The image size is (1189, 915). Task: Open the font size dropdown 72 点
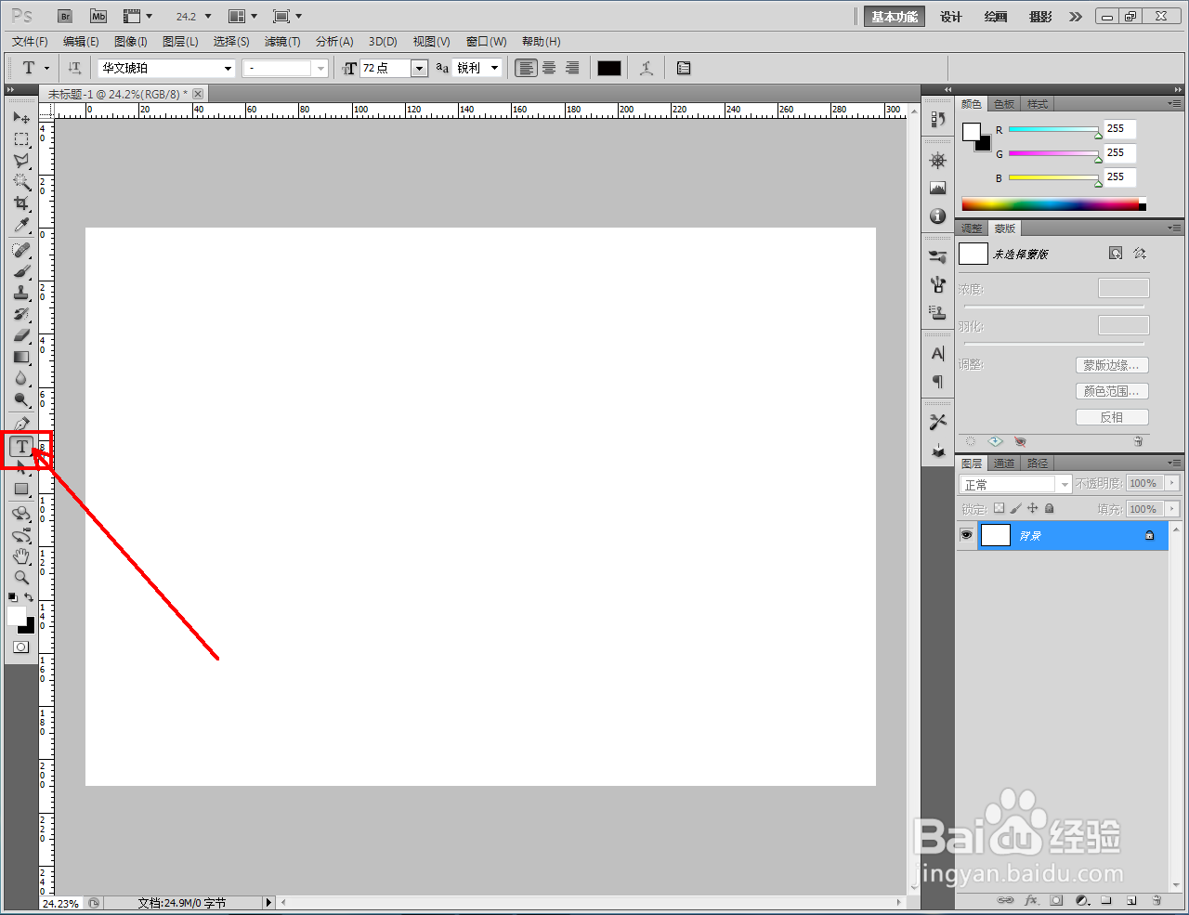[419, 68]
